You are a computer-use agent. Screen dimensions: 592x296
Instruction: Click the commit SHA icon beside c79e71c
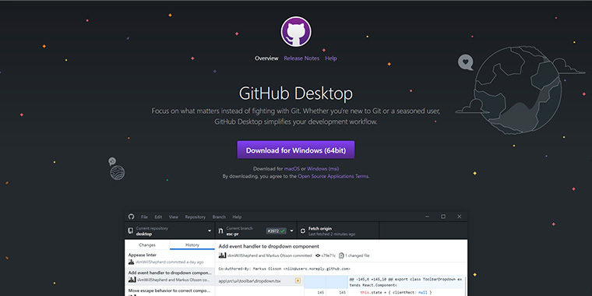coord(318,255)
